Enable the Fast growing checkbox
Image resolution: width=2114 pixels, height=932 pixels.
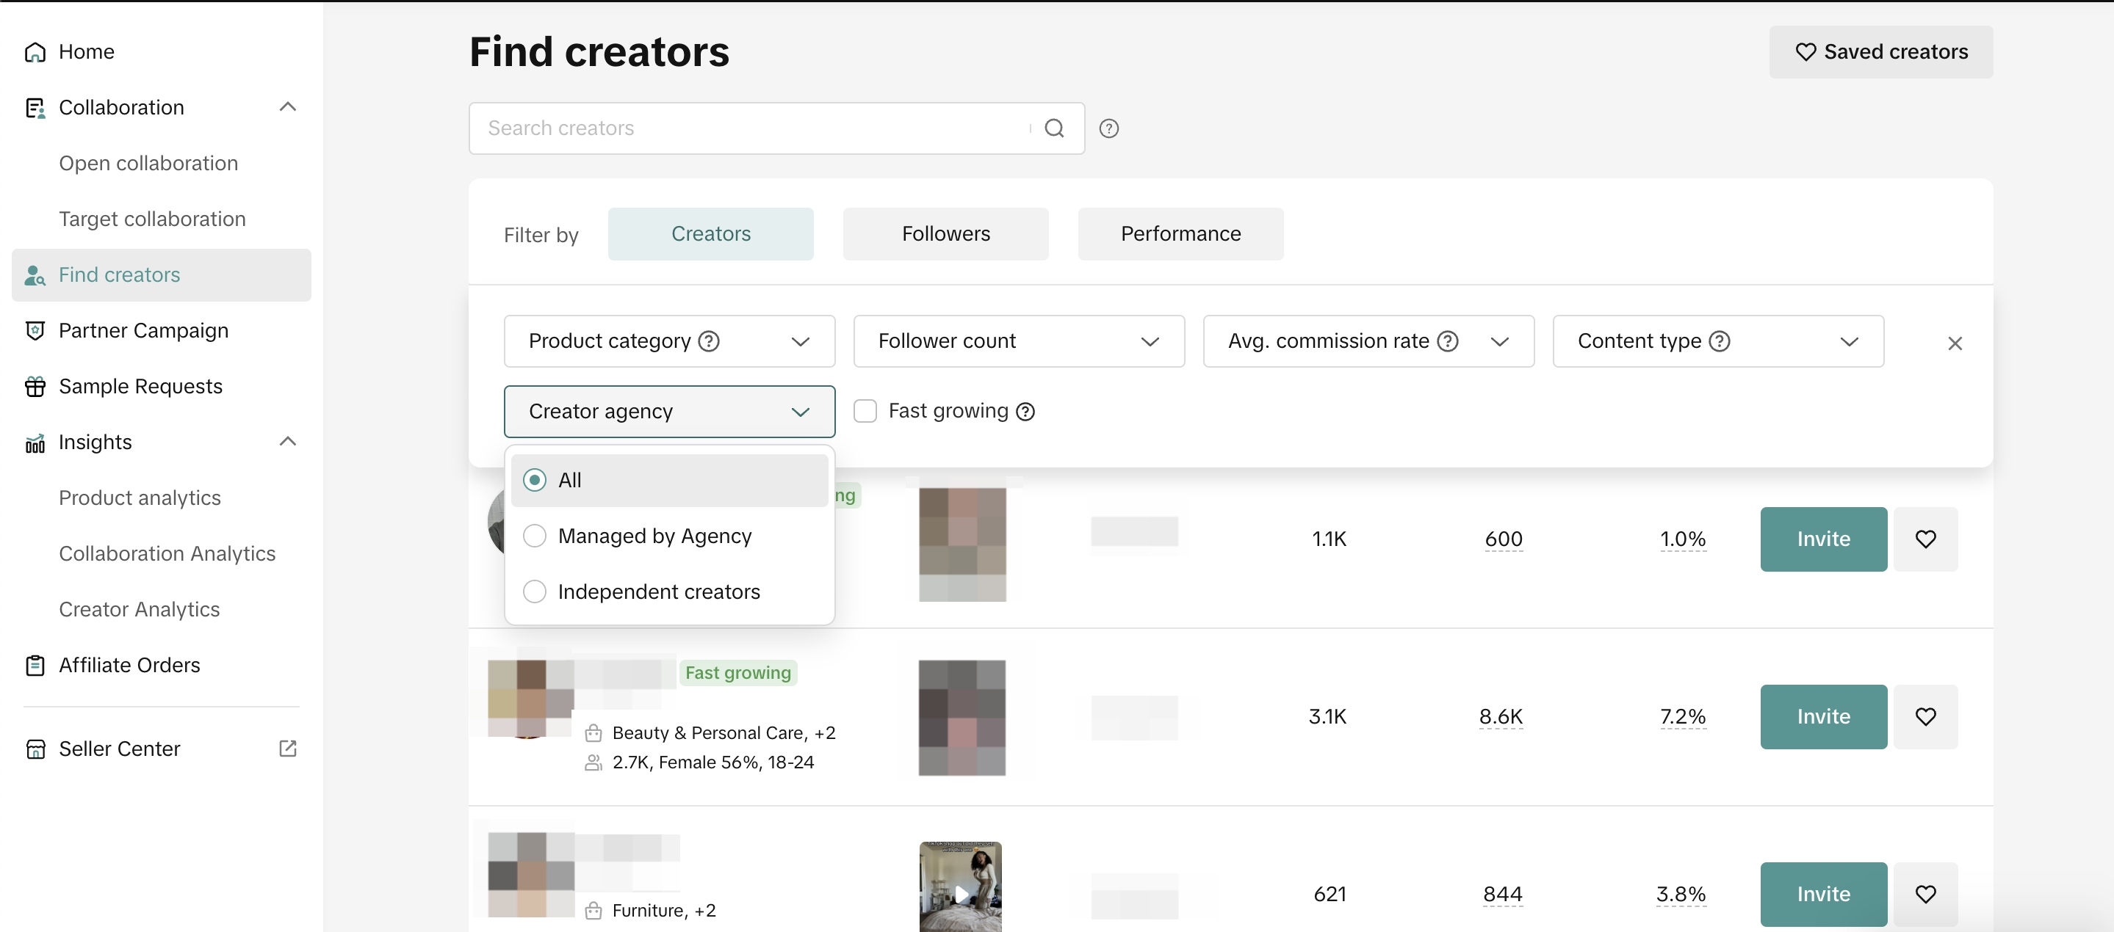(865, 411)
